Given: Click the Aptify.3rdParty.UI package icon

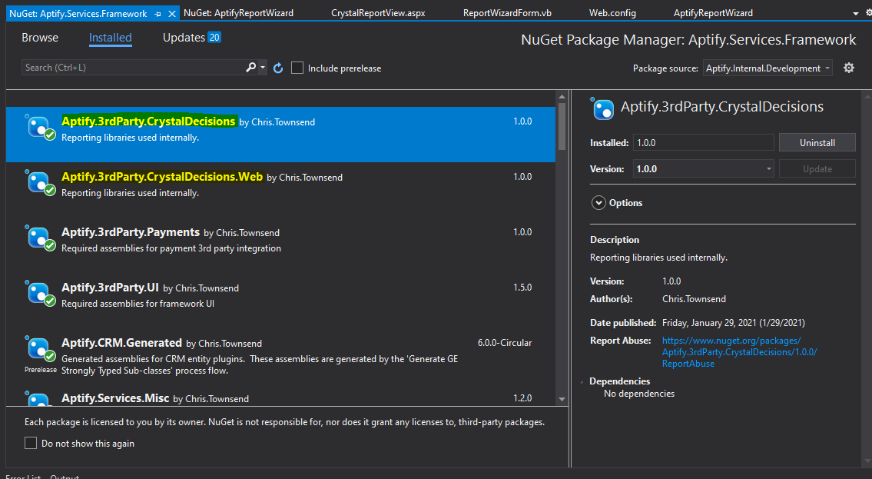Looking at the screenshot, I should pyautogui.click(x=40, y=293).
